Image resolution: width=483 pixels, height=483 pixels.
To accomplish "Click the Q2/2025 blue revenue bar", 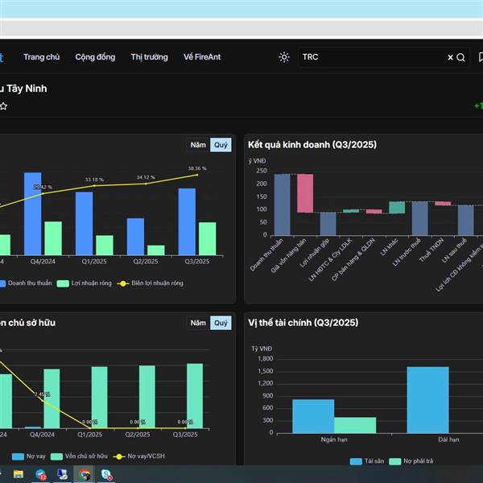I will click(x=135, y=237).
